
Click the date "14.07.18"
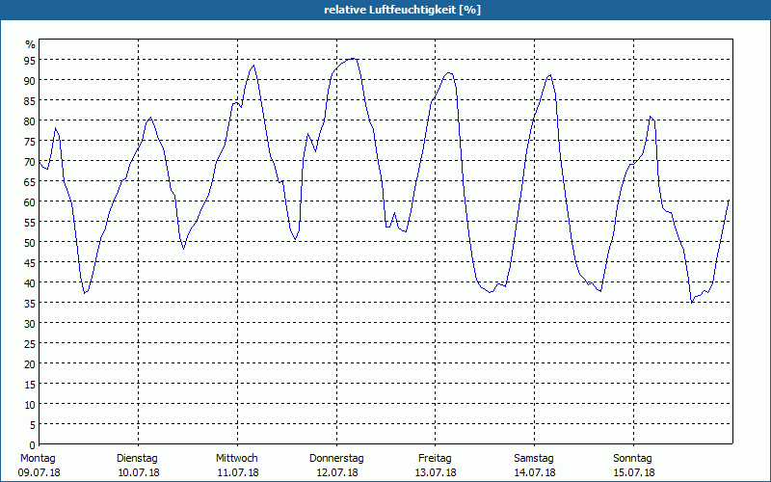pyautogui.click(x=535, y=472)
